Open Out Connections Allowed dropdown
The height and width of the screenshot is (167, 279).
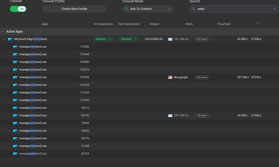click(x=129, y=39)
